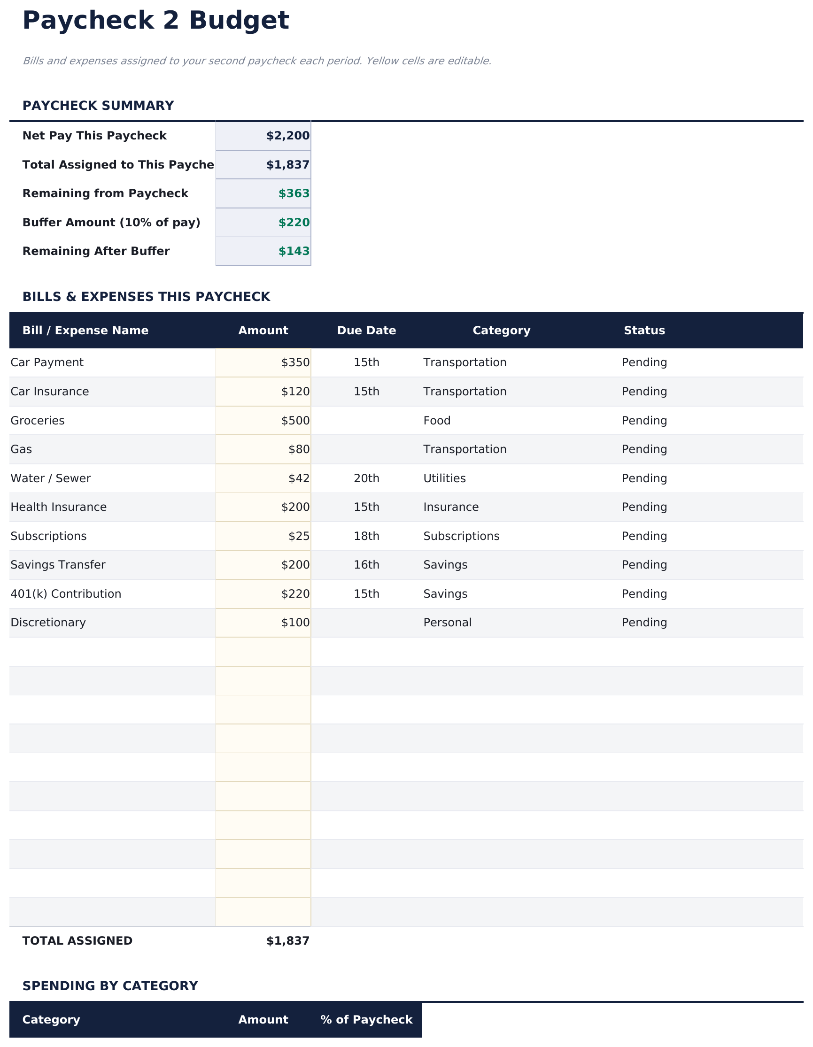This screenshot has height=1047, width=813.
Task: Click the Discretionary amount cell
Action: [x=263, y=622]
